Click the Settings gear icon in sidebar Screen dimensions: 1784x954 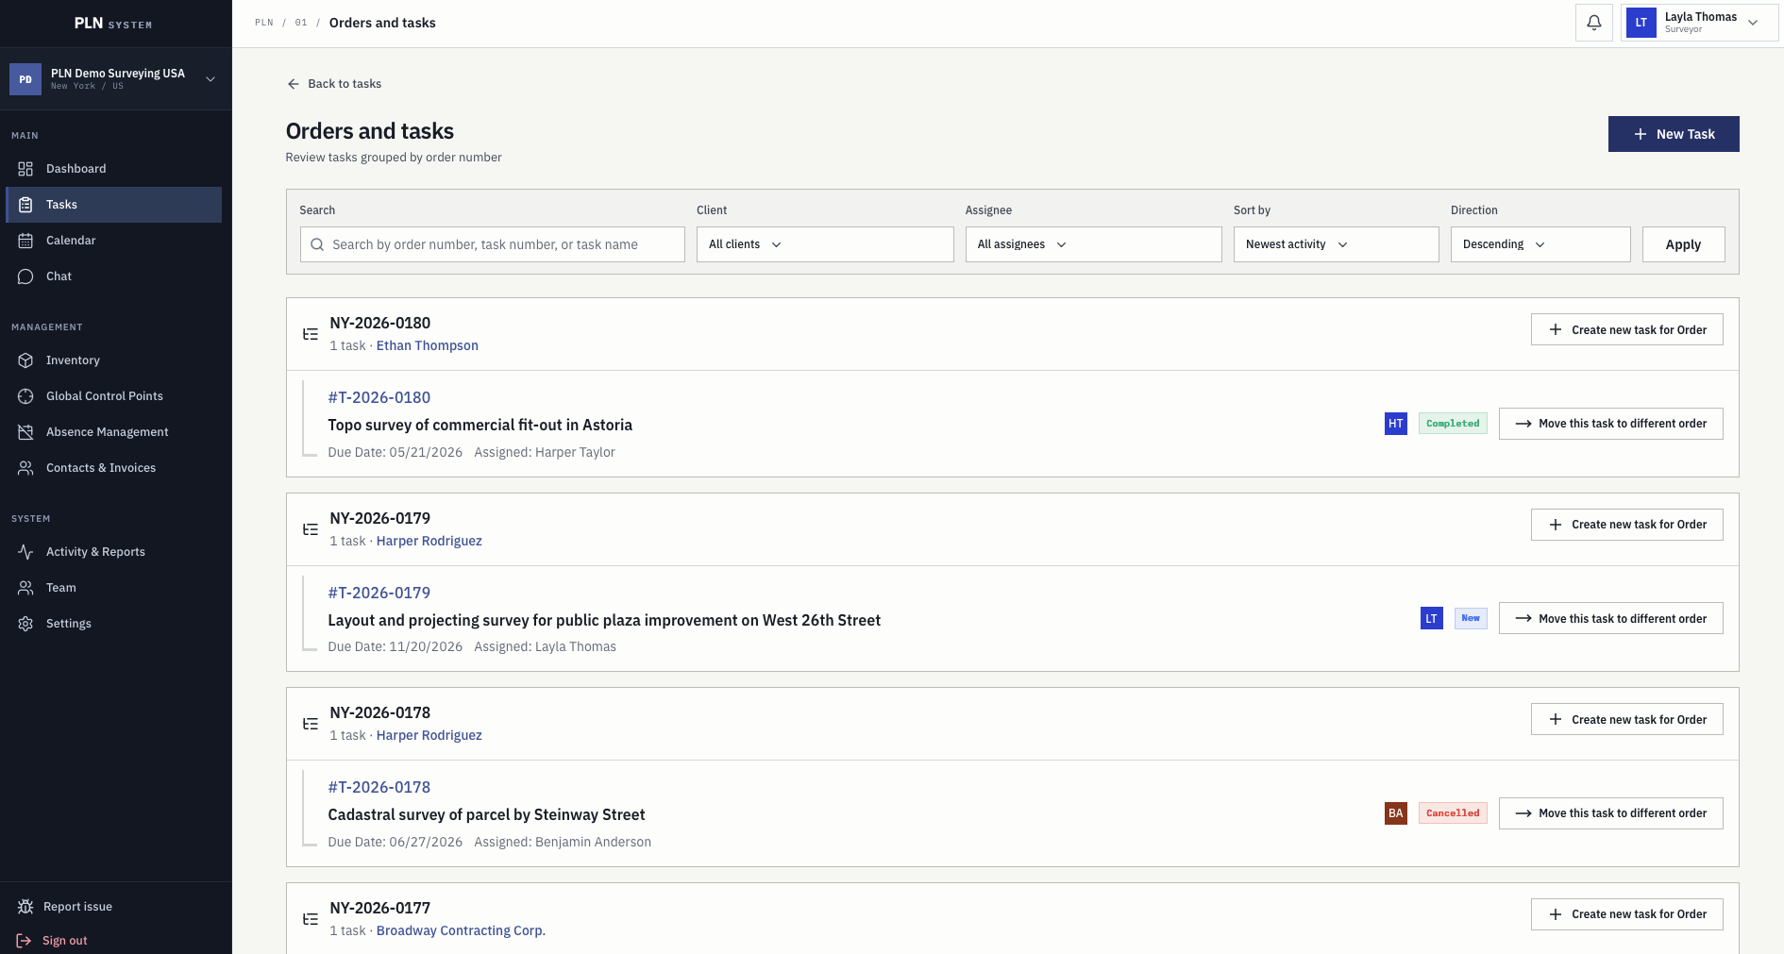click(x=25, y=624)
